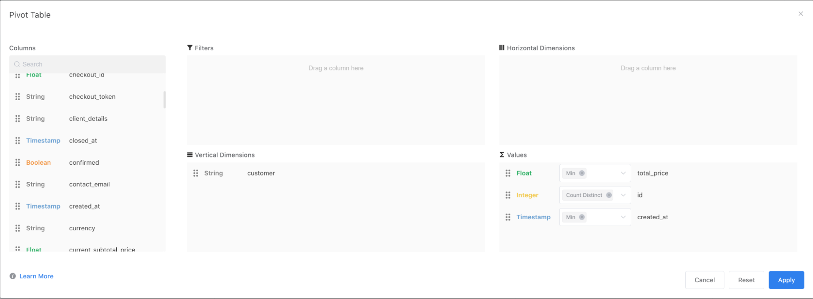Screen dimensions: 813x299
Task: Click the Filters funnel icon
Action: click(190, 48)
